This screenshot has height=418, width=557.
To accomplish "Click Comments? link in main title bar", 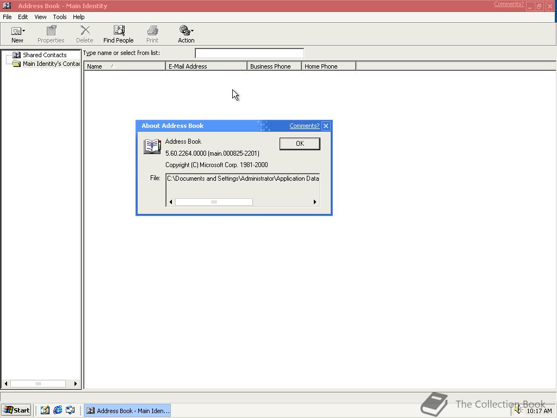I will point(509,4).
